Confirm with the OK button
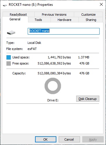Screen dimensions: 106x145 tap(46, 139)
